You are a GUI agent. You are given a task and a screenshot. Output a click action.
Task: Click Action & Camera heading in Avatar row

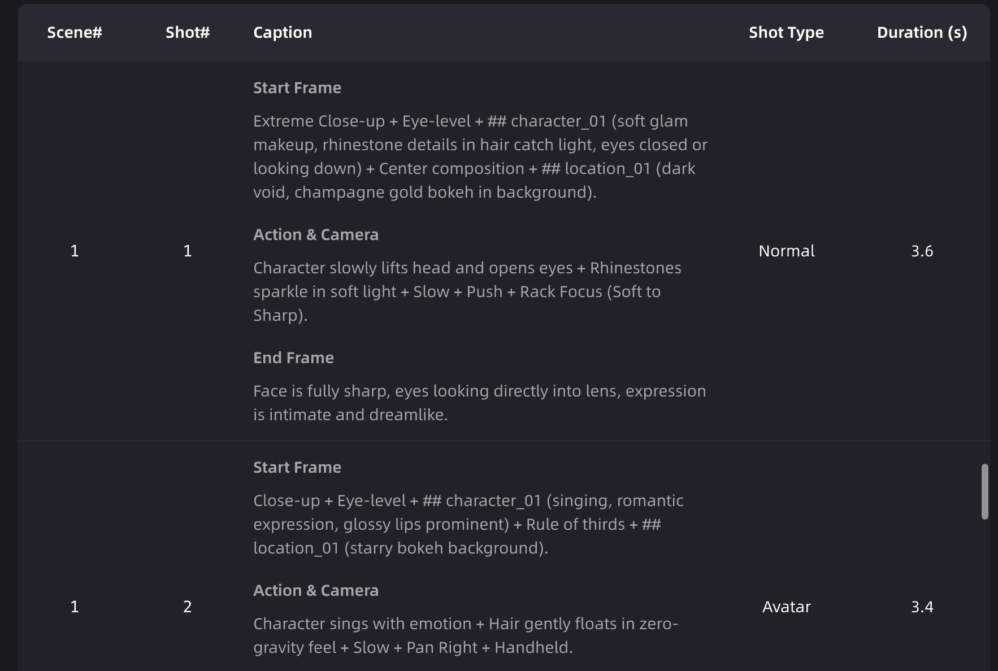[316, 591]
